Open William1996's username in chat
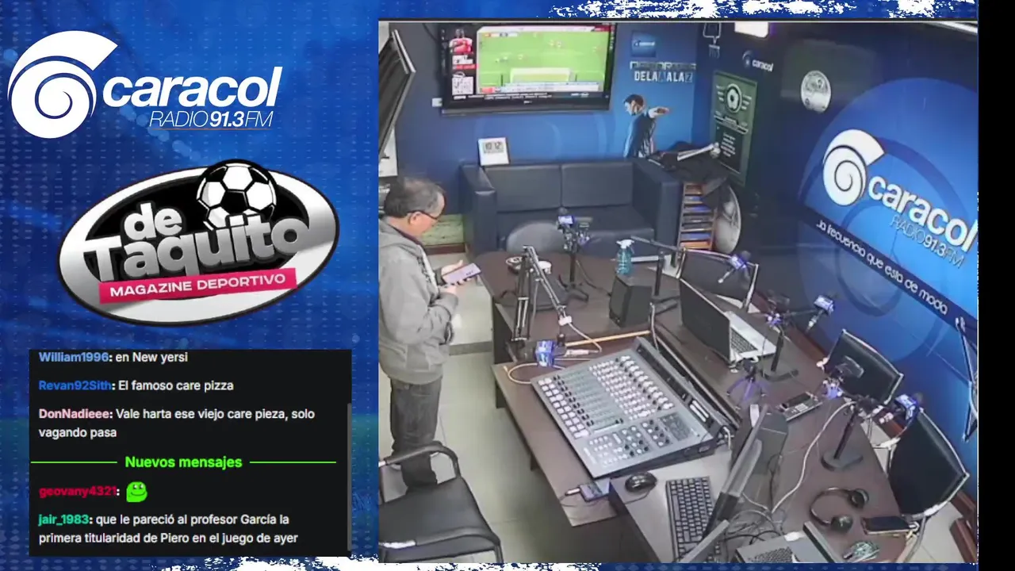 [73, 357]
